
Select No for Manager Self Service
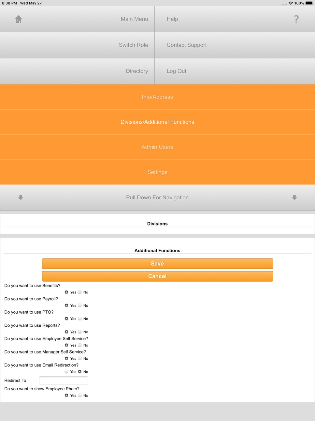click(80, 358)
